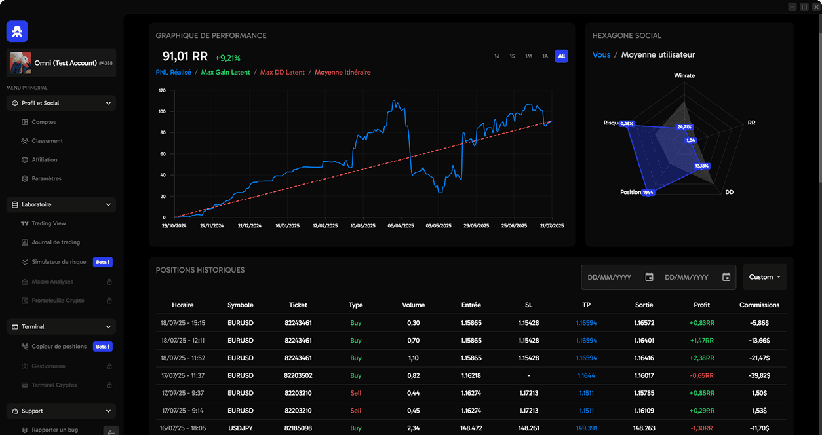Click the Comptes sidebar icon

pyautogui.click(x=25, y=122)
